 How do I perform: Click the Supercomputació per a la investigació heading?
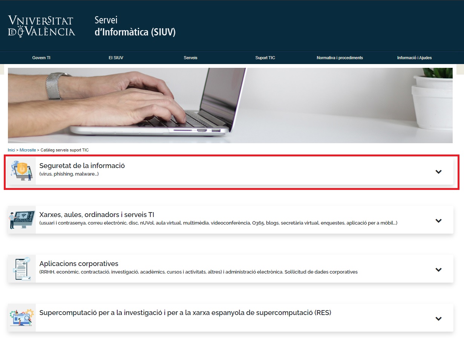pos(185,312)
